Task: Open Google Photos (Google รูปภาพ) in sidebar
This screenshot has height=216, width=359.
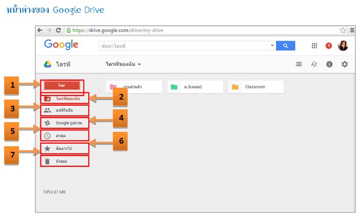Action: point(65,123)
